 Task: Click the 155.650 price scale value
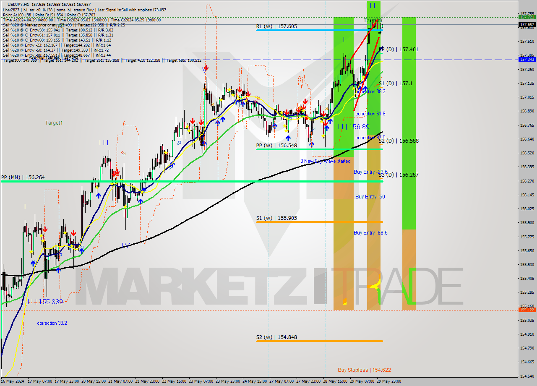click(527, 250)
